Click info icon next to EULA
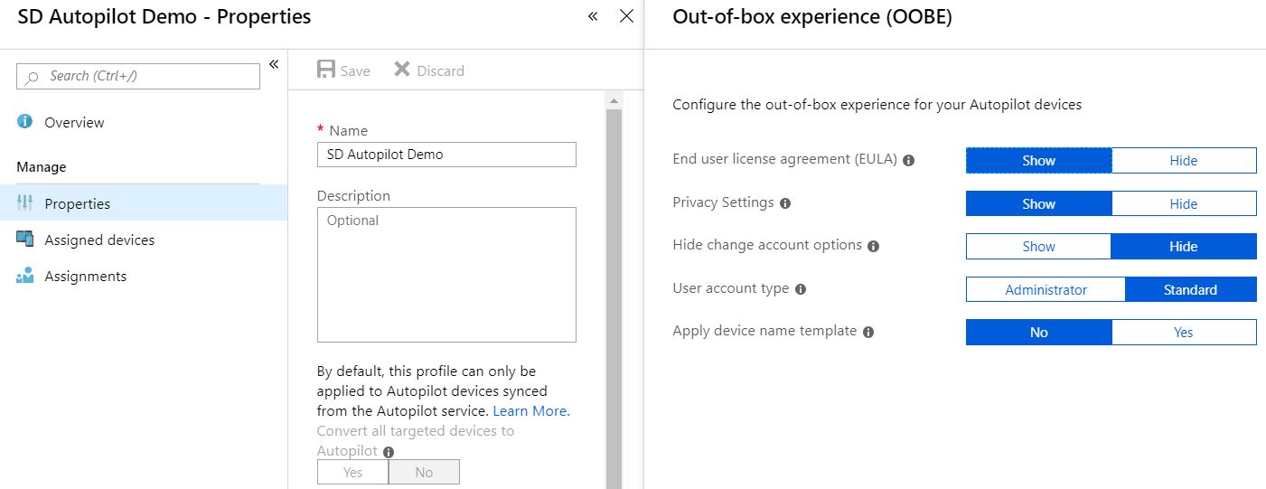The height and width of the screenshot is (489, 1266). [x=909, y=161]
